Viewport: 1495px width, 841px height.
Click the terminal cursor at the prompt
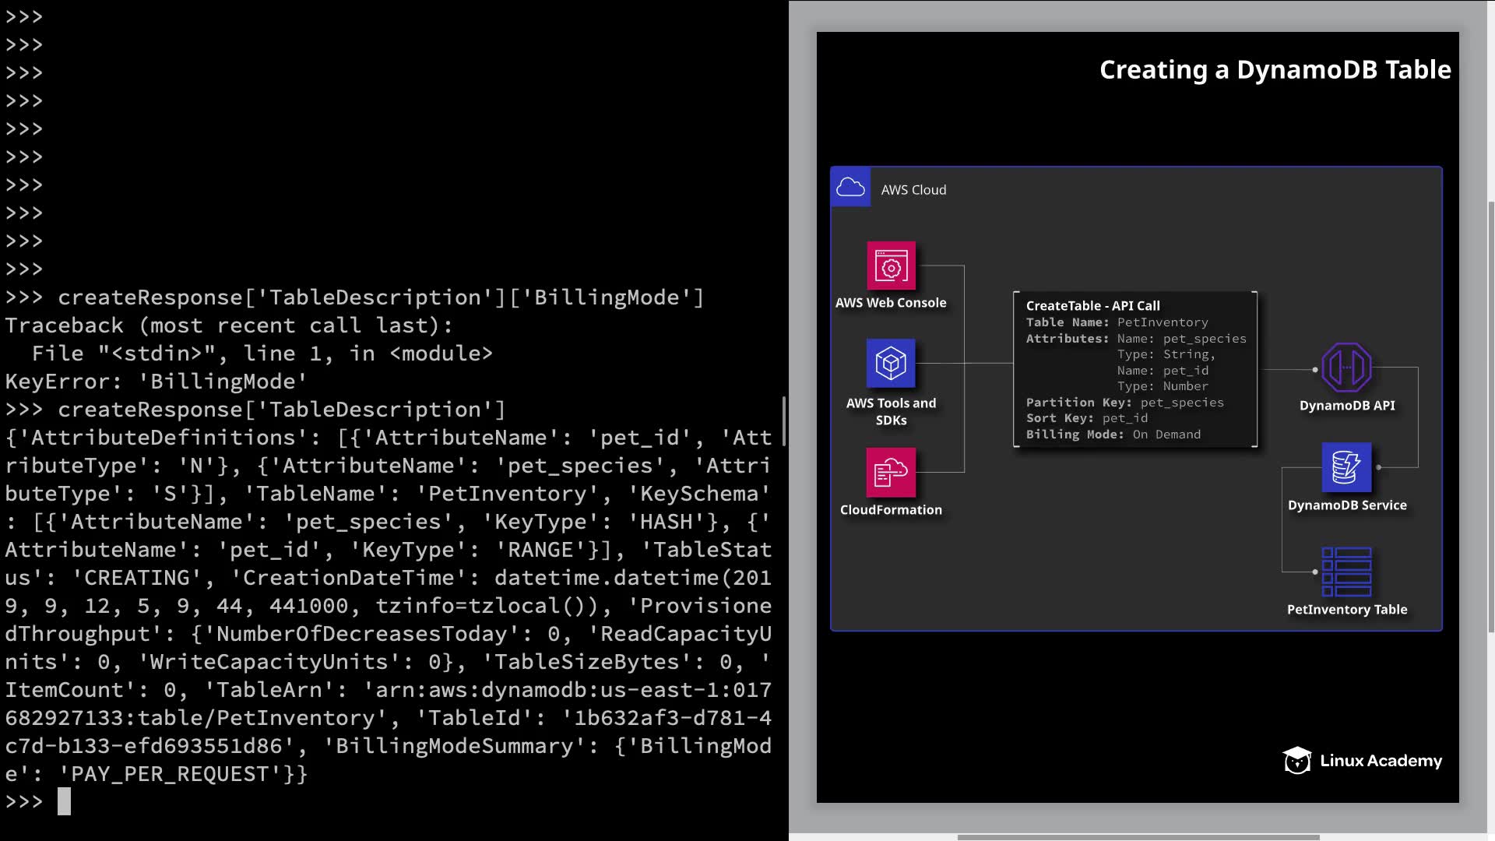pyautogui.click(x=64, y=801)
